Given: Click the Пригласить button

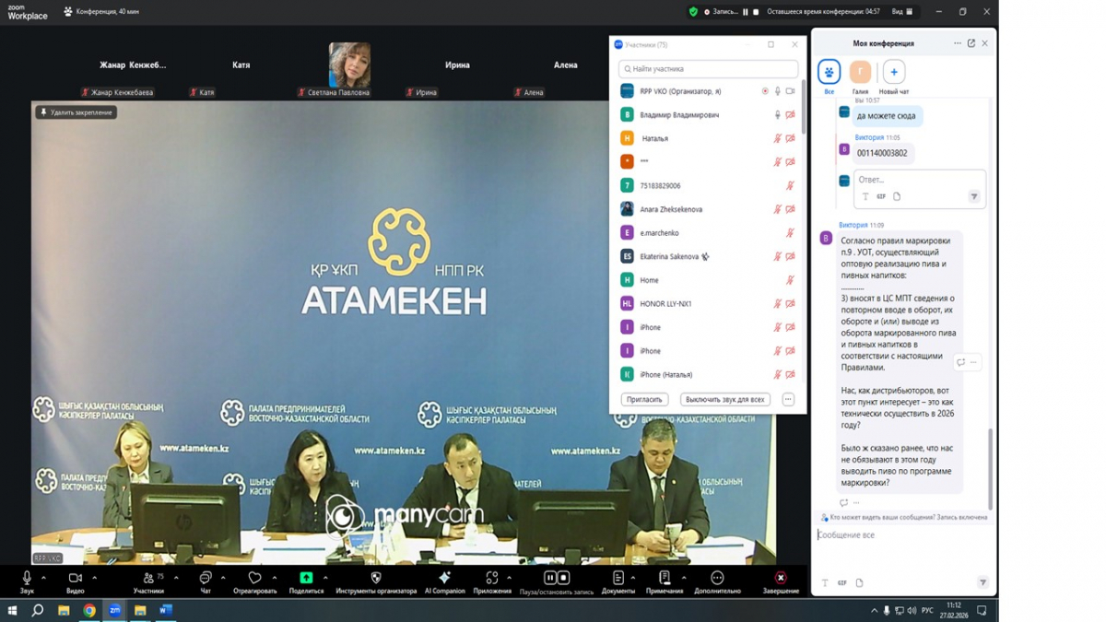Looking at the screenshot, I should [644, 400].
